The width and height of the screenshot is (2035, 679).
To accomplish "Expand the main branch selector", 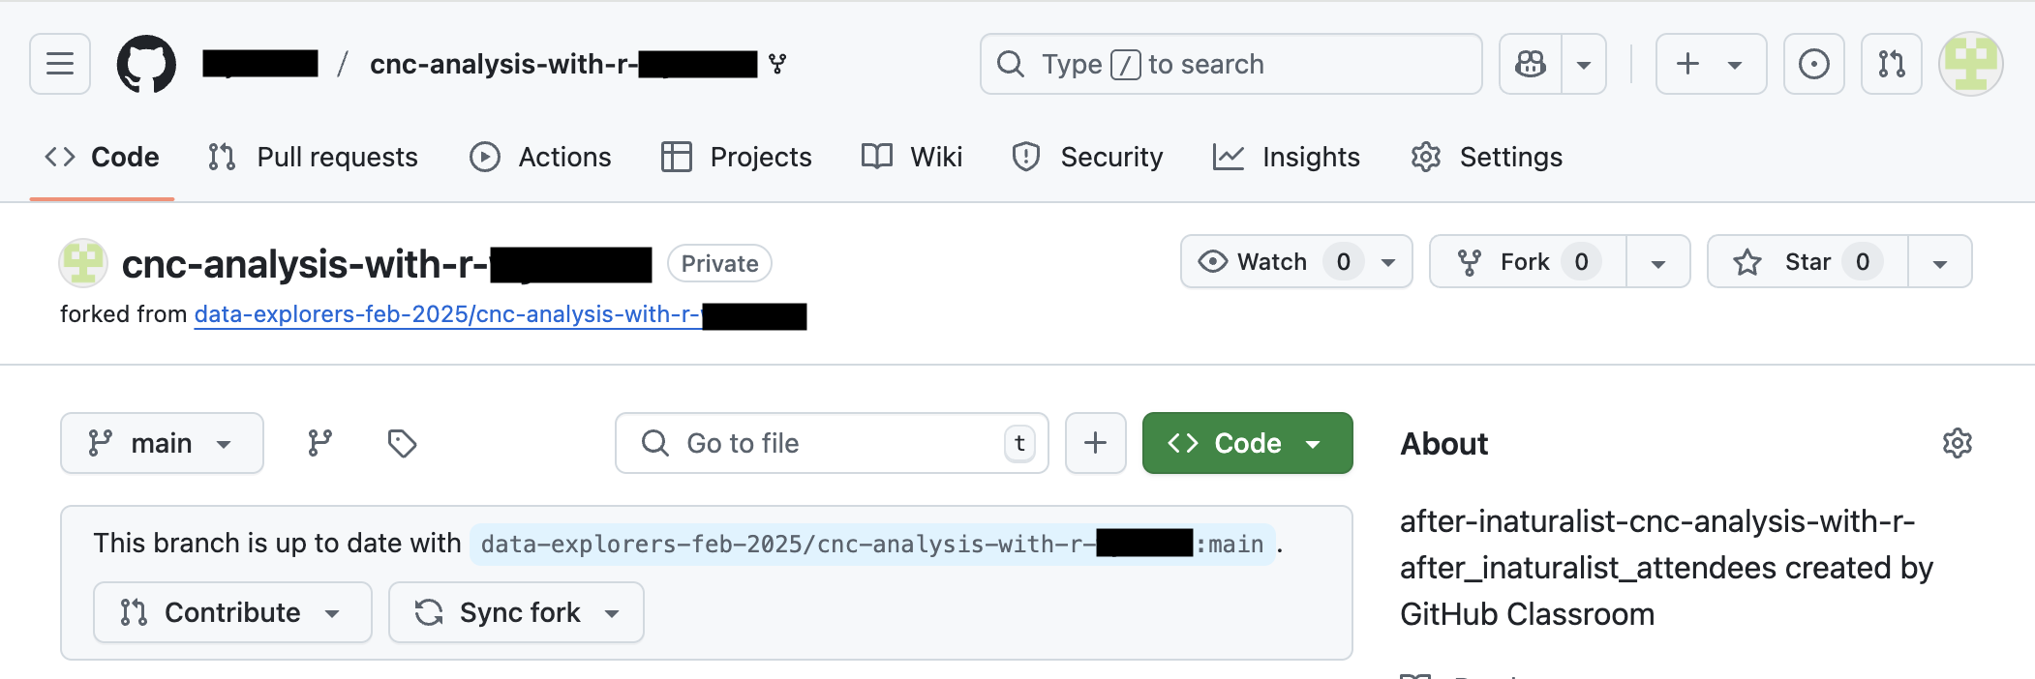I will pos(162,443).
